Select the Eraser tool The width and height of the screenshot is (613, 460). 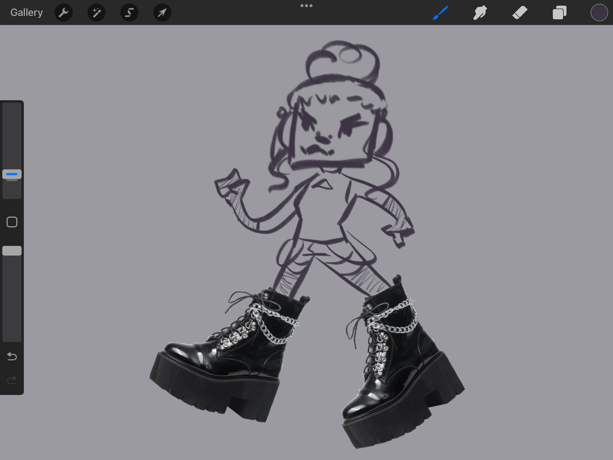tap(520, 12)
